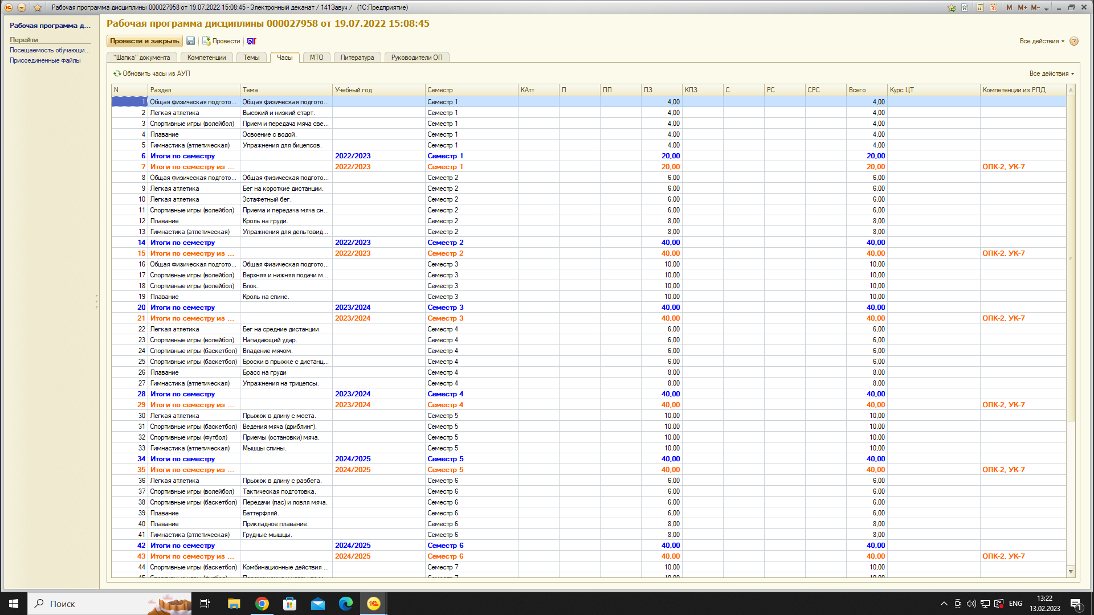This screenshot has height=615, width=1094.
Task: Switch to "Шапка" документа tab
Action: pos(141,58)
